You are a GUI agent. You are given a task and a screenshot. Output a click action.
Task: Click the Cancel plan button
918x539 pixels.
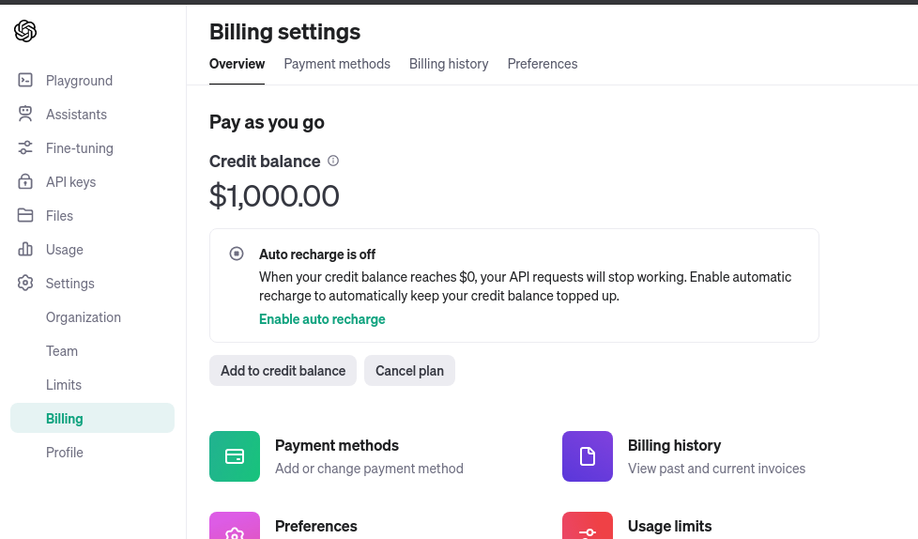point(410,370)
